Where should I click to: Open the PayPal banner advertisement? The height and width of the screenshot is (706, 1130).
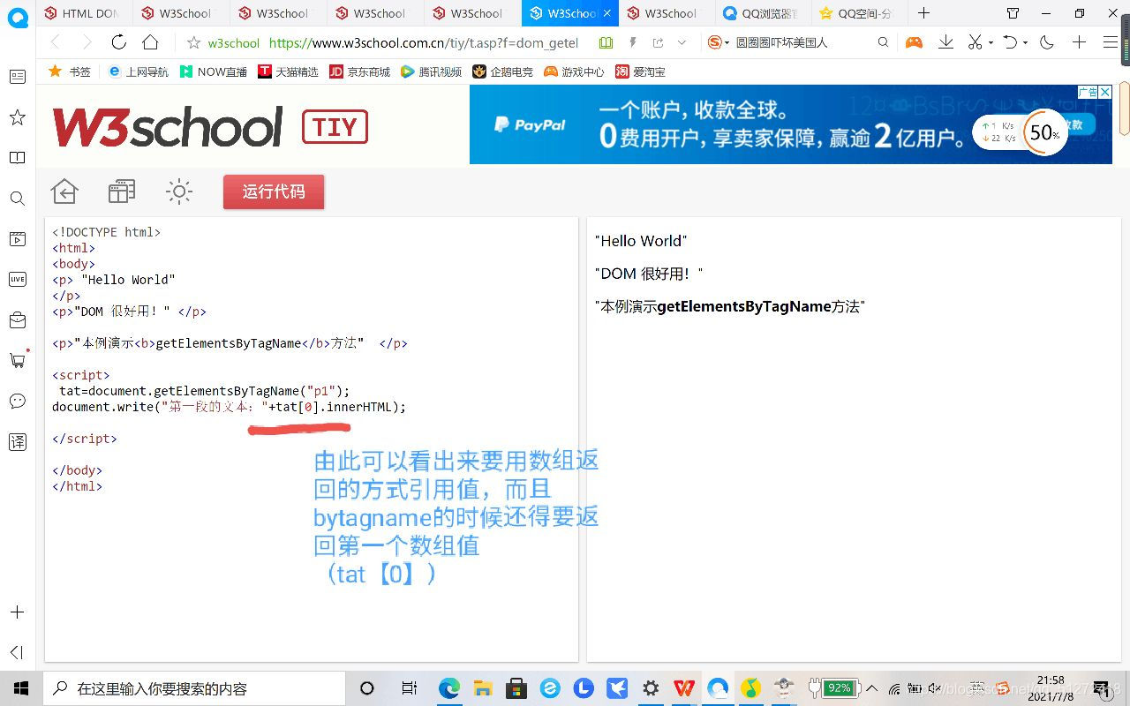(x=790, y=124)
